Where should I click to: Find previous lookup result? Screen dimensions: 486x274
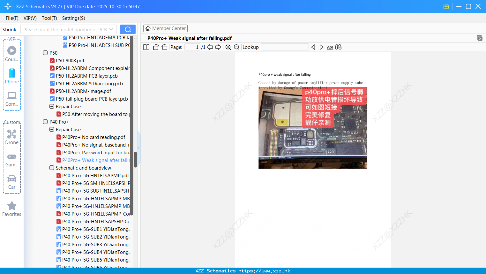coord(313,47)
